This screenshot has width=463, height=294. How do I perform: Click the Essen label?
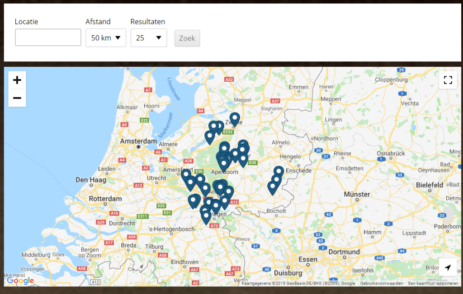(307, 260)
